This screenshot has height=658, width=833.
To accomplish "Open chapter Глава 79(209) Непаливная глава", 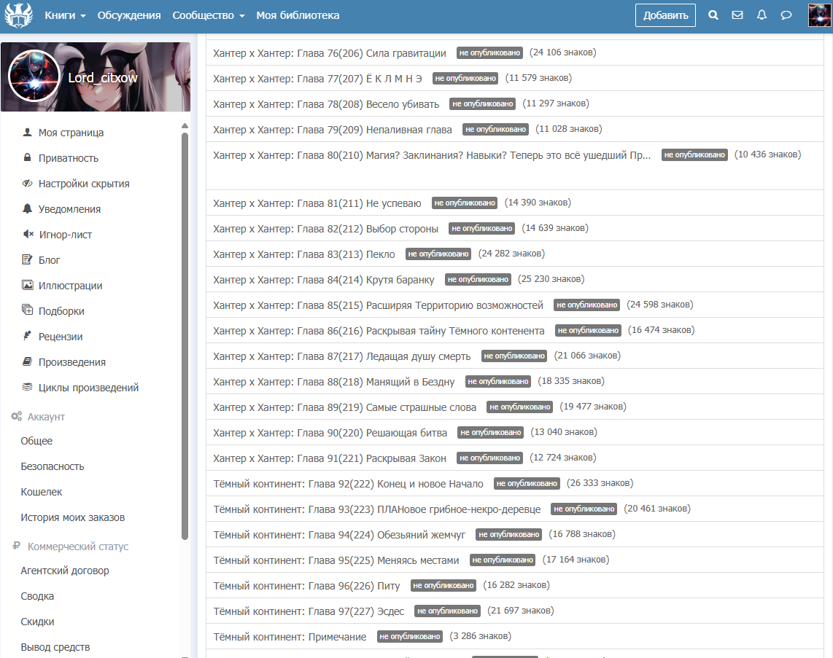I will click(333, 130).
